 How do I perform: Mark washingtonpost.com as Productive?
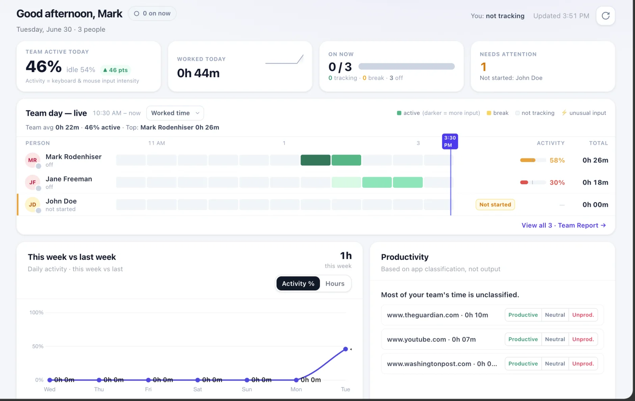tap(523, 364)
